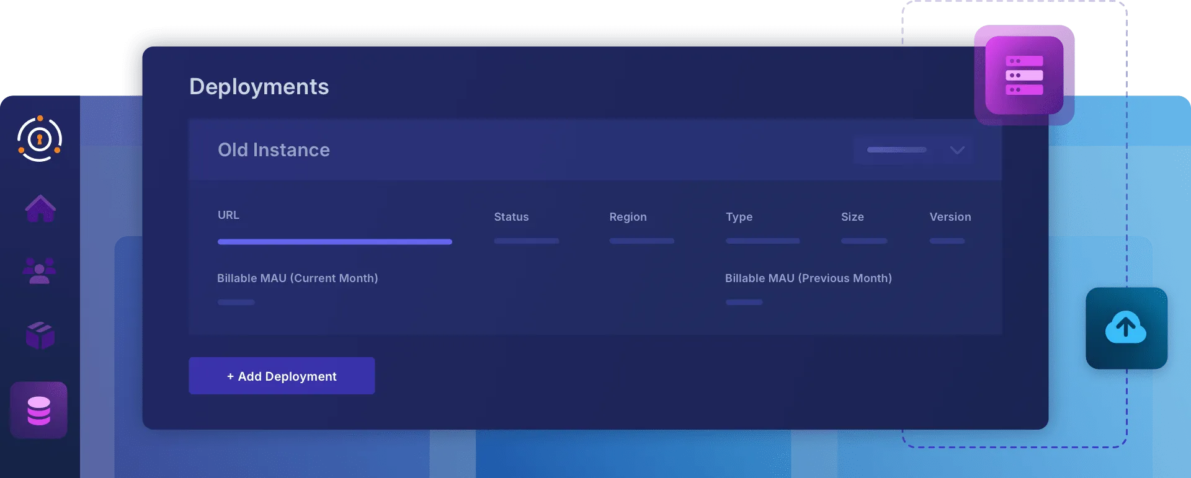Click the FusionAuth logo in sidebar
The width and height of the screenshot is (1191, 478).
(x=40, y=139)
